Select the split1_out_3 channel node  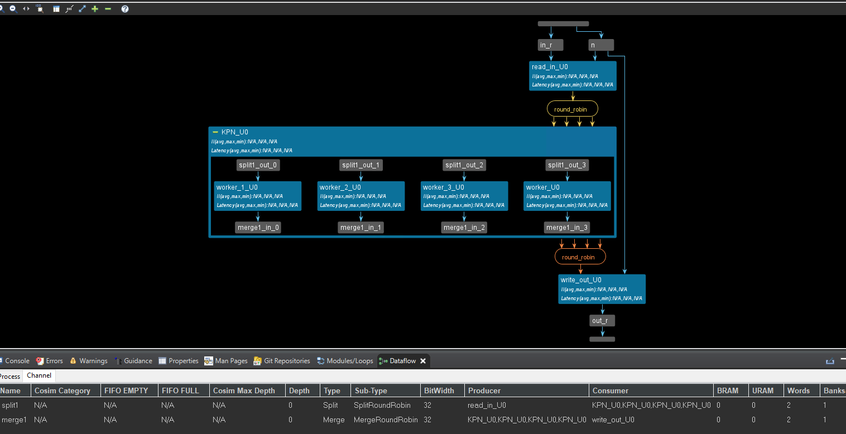click(x=568, y=165)
